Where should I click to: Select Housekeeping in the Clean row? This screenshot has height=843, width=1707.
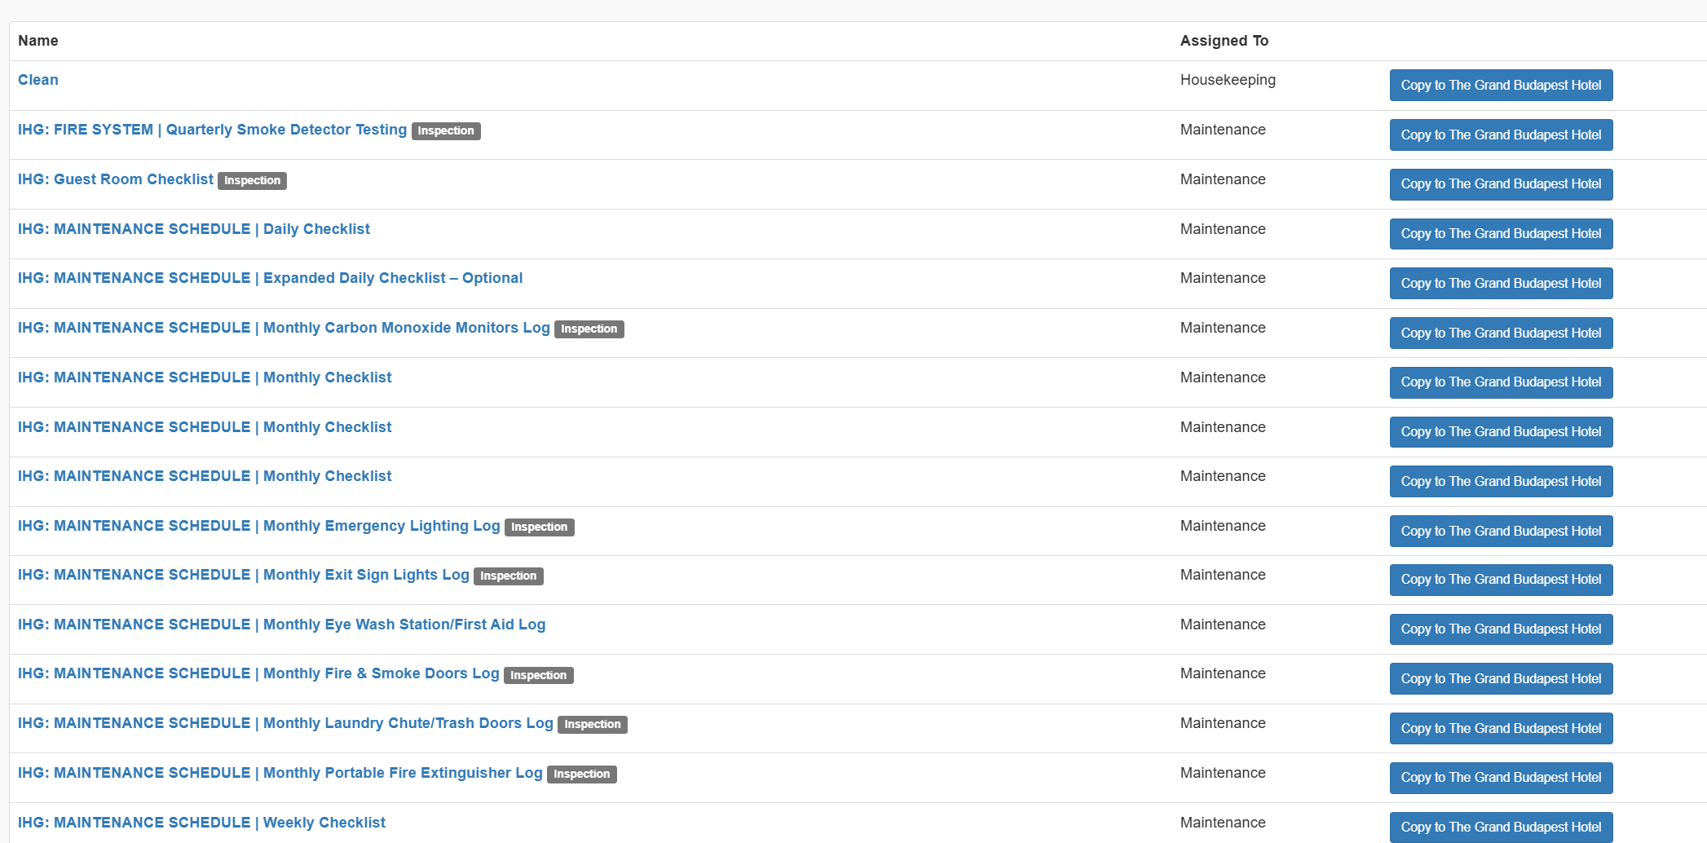[1228, 80]
